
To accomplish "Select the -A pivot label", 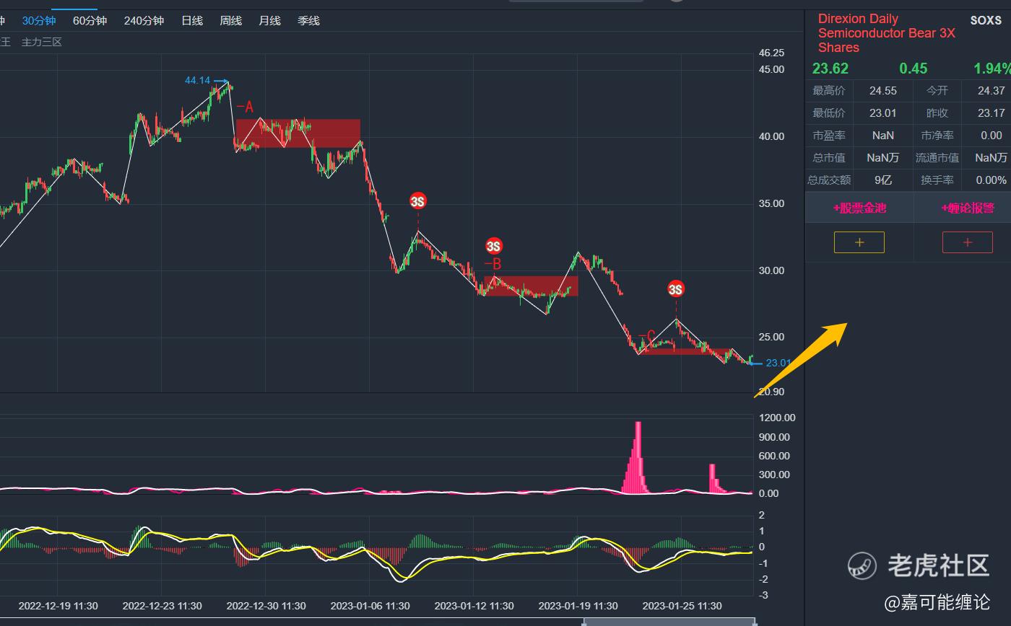I will pos(246,107).
